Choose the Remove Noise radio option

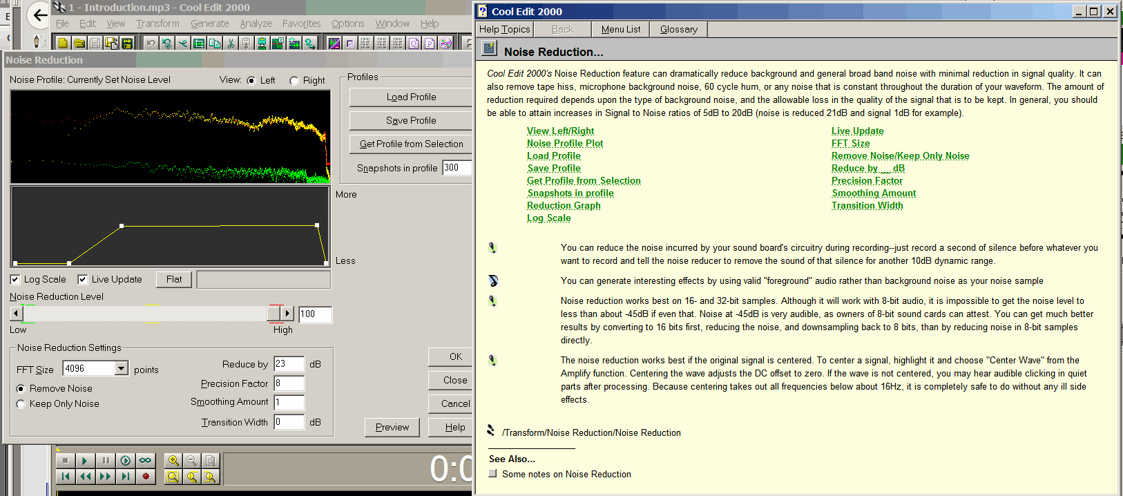click(x=21, y=389)
